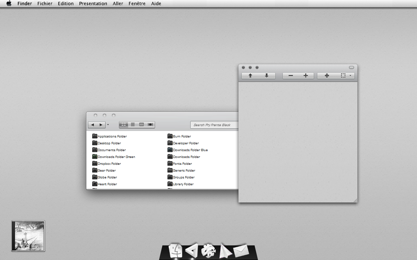
Task: Switch Finder to column view
Action: [x=141, y=124]
